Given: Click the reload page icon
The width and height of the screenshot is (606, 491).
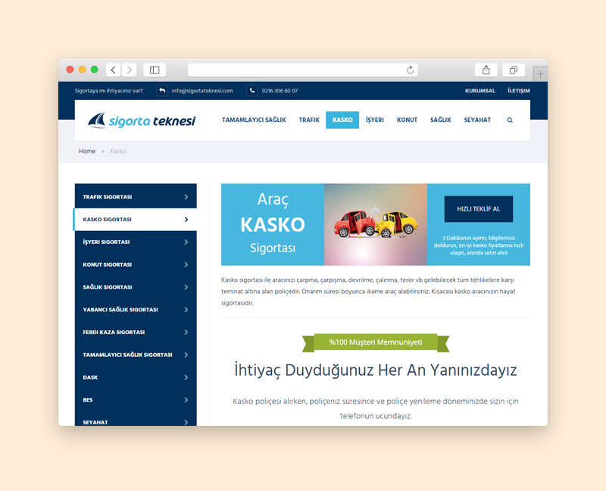Looking at the screenshot, I should coord(411,70).
